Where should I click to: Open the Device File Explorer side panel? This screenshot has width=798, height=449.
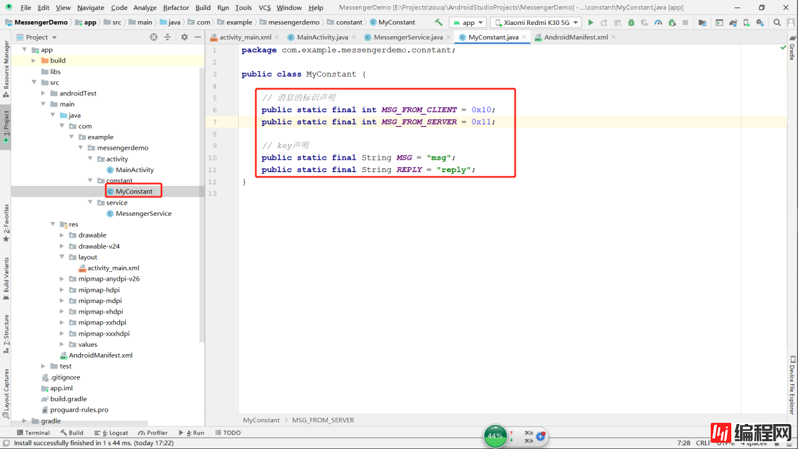click(x=792, y=385)
